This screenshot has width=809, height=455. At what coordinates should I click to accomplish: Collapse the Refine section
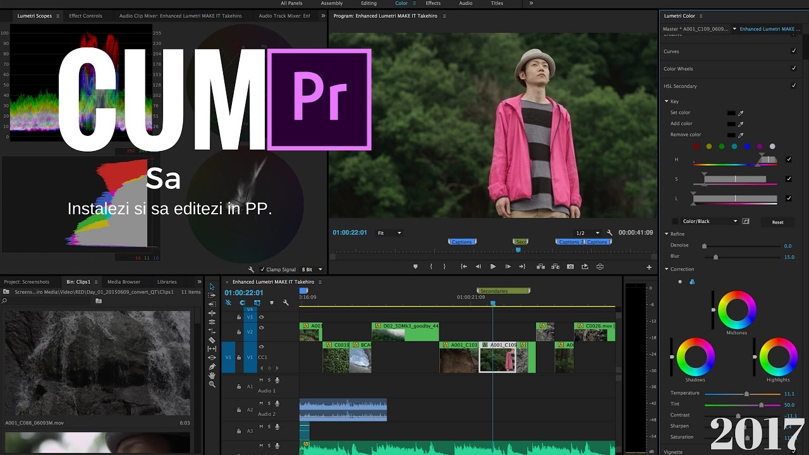pyautogui.click(x=666, y=234)
